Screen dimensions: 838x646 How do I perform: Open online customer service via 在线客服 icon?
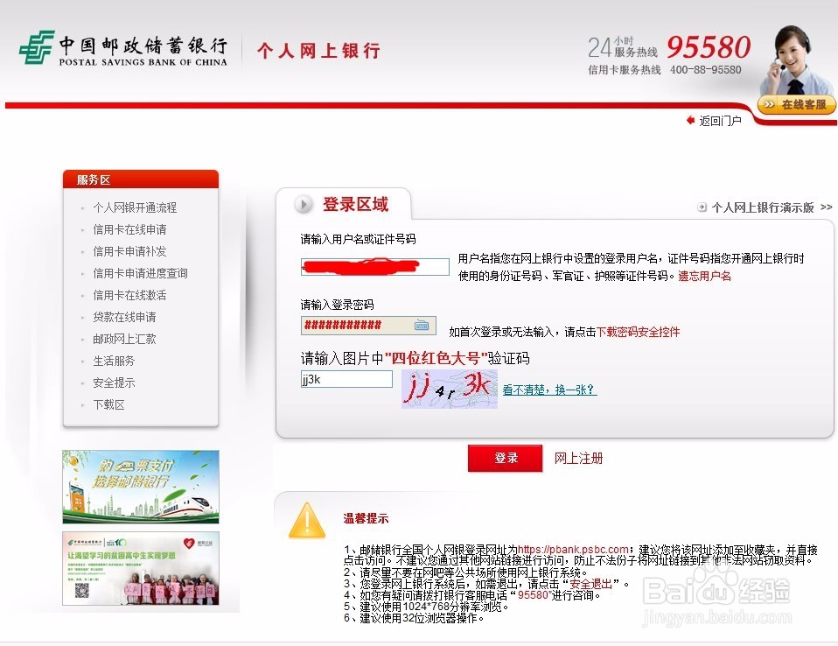[x=794, y=104]
